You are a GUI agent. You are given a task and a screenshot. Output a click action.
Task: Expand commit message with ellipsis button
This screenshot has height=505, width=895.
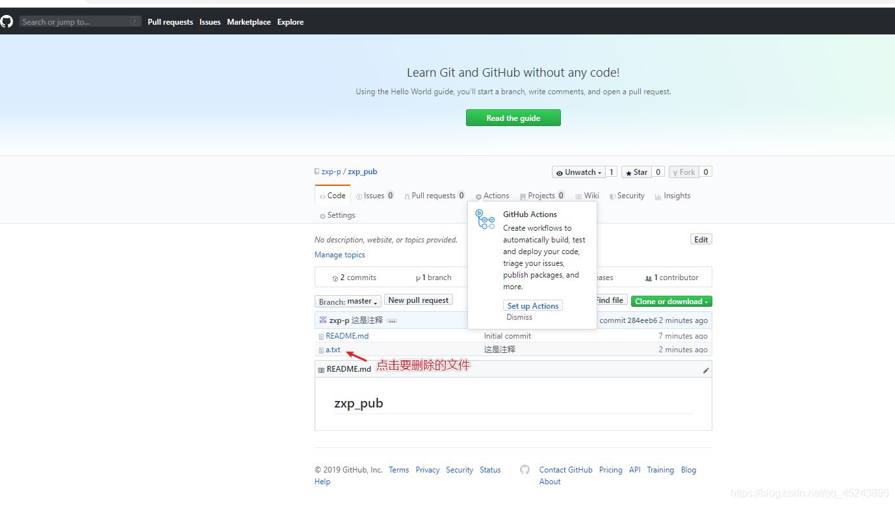391,320
